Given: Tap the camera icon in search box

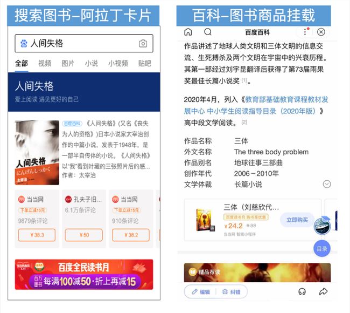Looking at the screenshot, I should (143, 43).
